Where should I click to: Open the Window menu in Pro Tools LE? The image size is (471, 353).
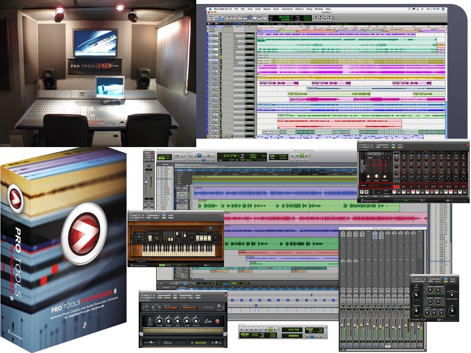[x=319, y=9]
